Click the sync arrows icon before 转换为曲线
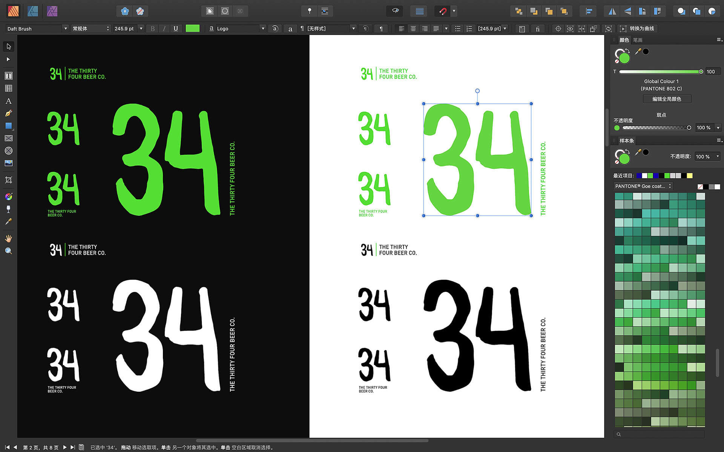 [609, 29]
